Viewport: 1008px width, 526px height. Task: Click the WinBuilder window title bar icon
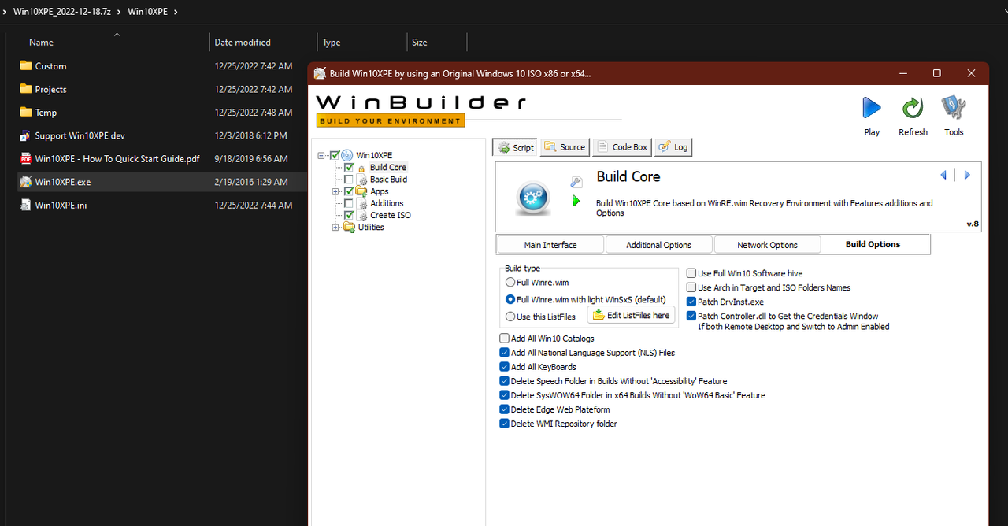[x=320, y=73]
